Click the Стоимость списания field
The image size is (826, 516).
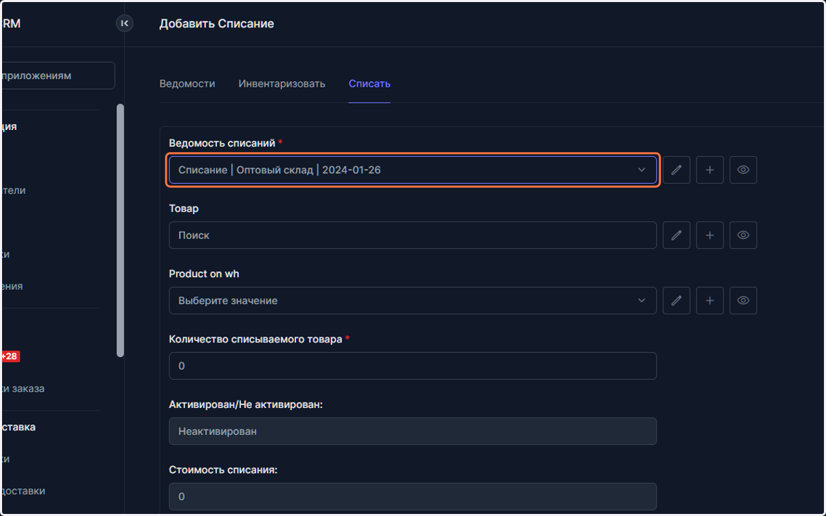[x=413, y=497]
